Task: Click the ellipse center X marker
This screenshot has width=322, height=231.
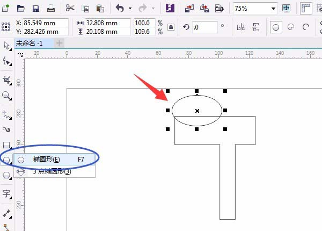Action: coord(197,111)
